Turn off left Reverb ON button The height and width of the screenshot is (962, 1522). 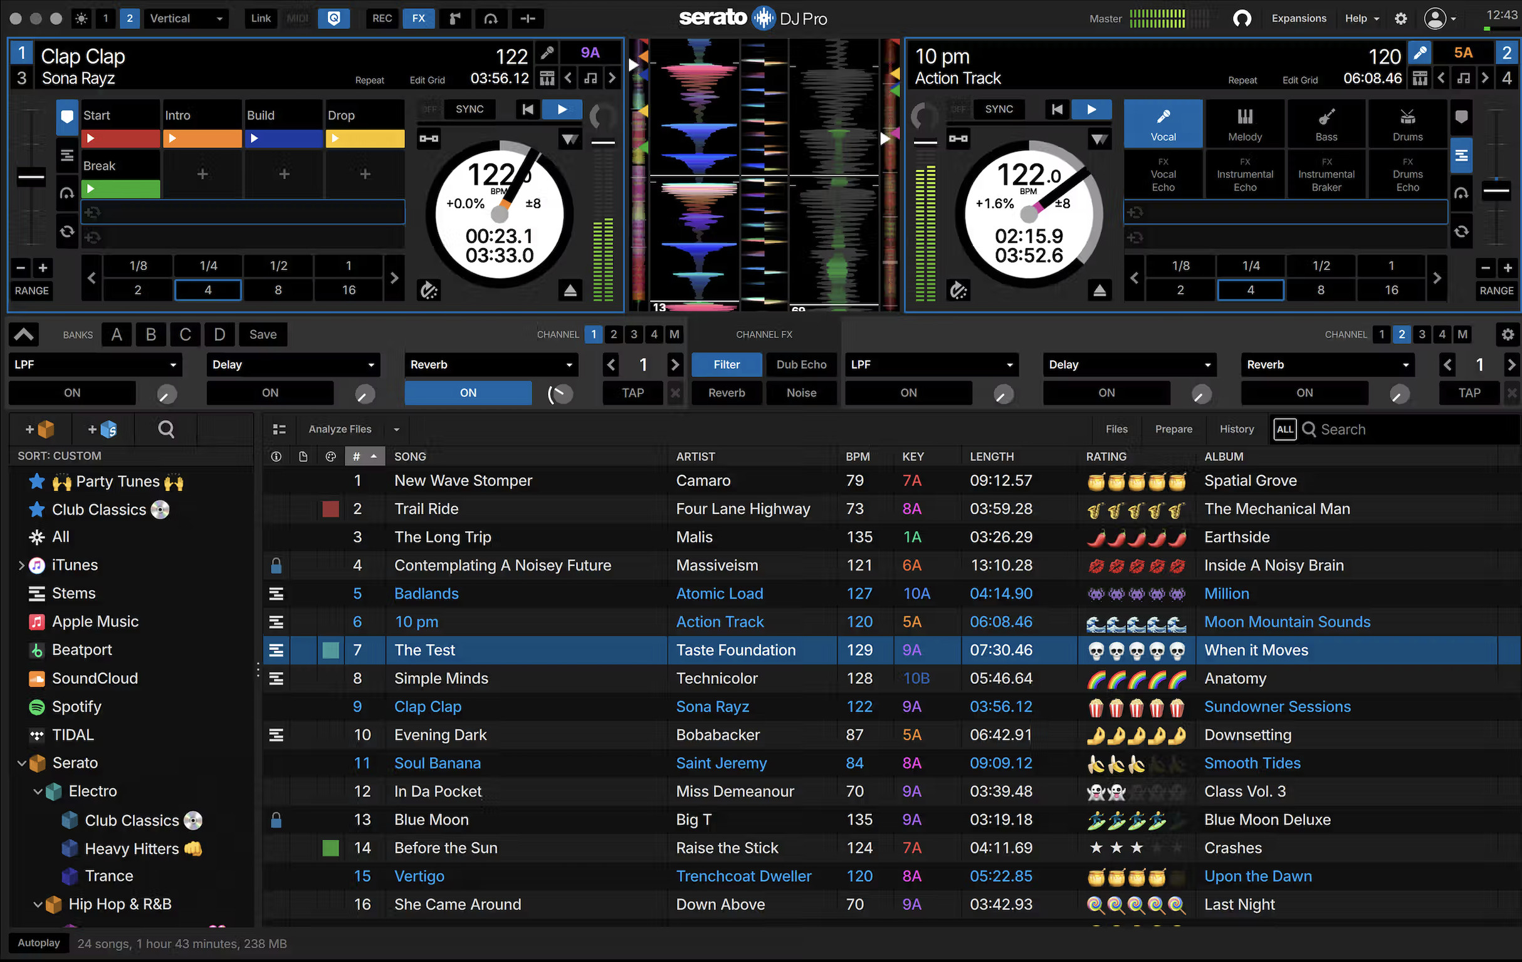tap(468, 393)
